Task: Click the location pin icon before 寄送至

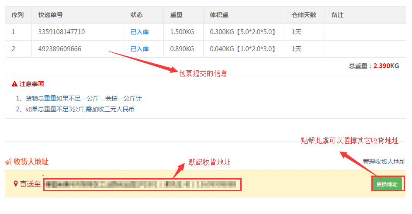Action: pos(16,184)
